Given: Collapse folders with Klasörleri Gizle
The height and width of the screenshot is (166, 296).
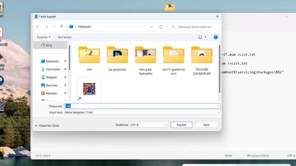Looking at the screenshot, I should [47, 125].
